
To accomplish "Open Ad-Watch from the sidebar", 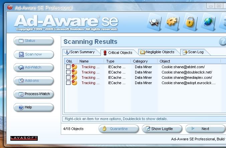I will click(33, 68).
